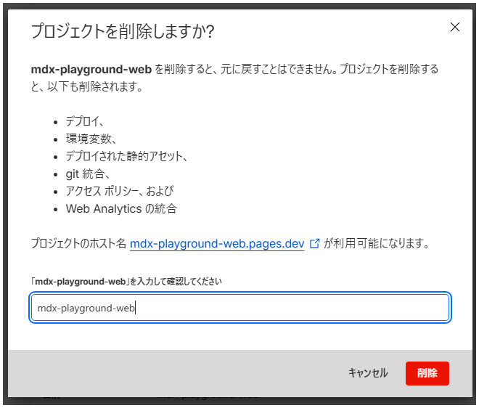Click the red 削除 button
The width and height of the screenshot is (479, 408).
coord(427,373)
